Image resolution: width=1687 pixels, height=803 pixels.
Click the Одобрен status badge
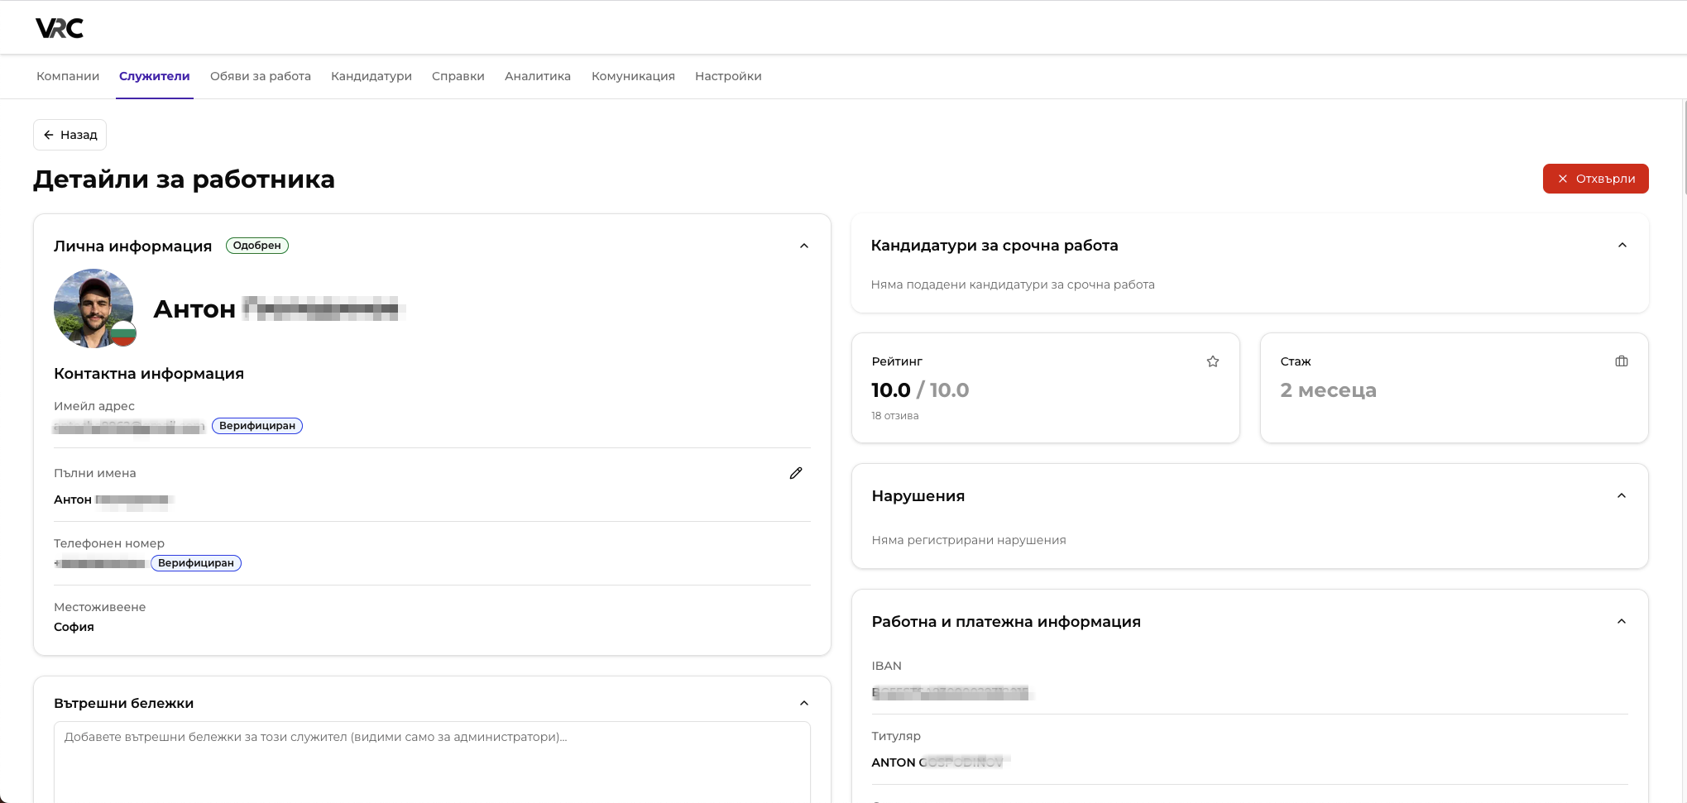click(x=256, y=245)
